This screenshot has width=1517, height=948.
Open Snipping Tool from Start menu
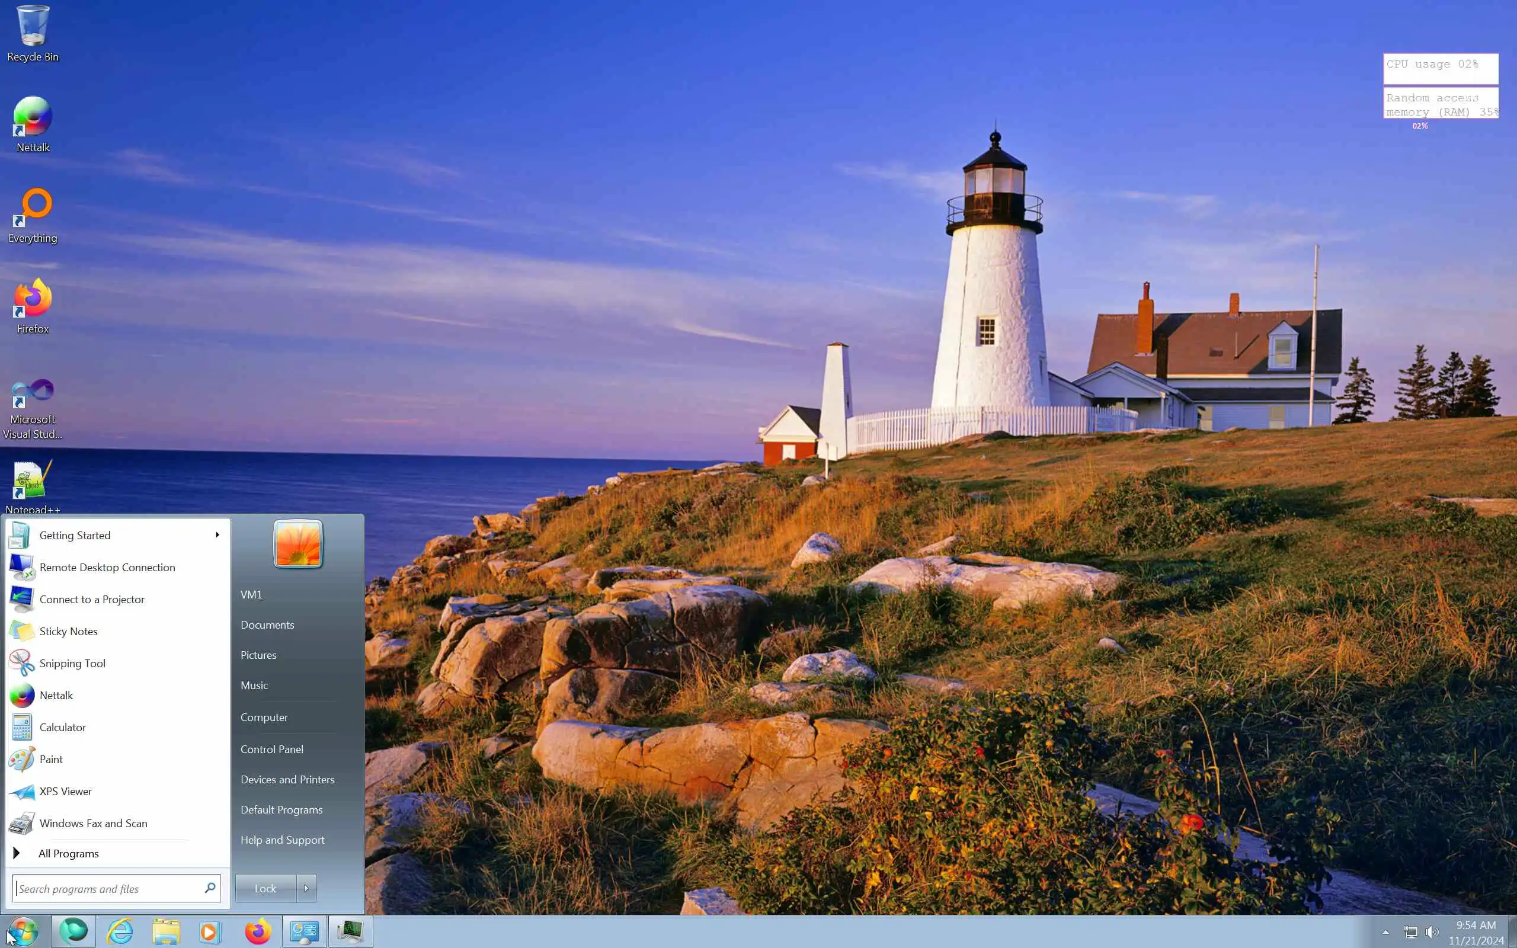click(x=72, y=663)
